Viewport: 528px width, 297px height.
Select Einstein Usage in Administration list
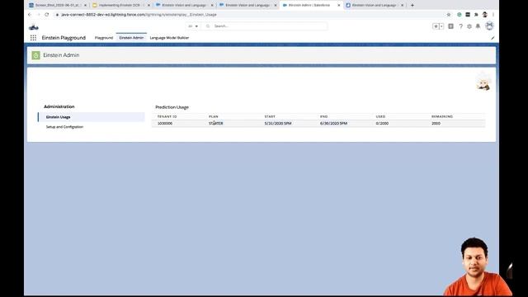(92, 117)
